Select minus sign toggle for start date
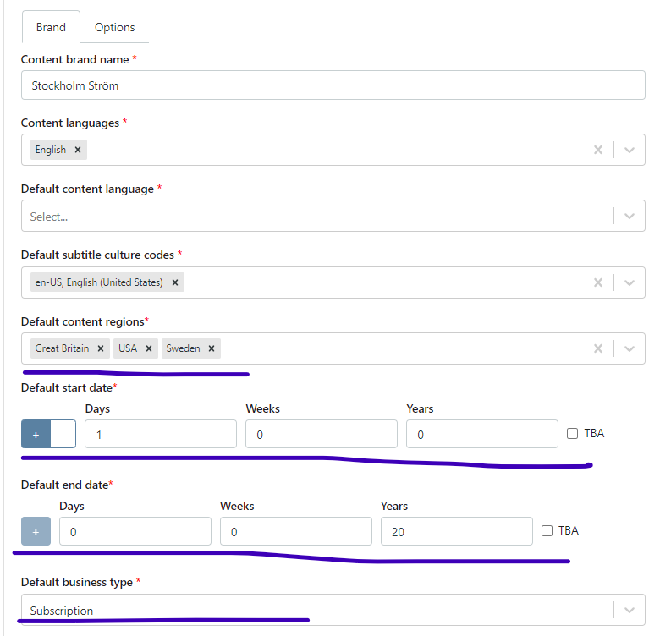This screenshot has width=660, height=636. pos(63,434)
